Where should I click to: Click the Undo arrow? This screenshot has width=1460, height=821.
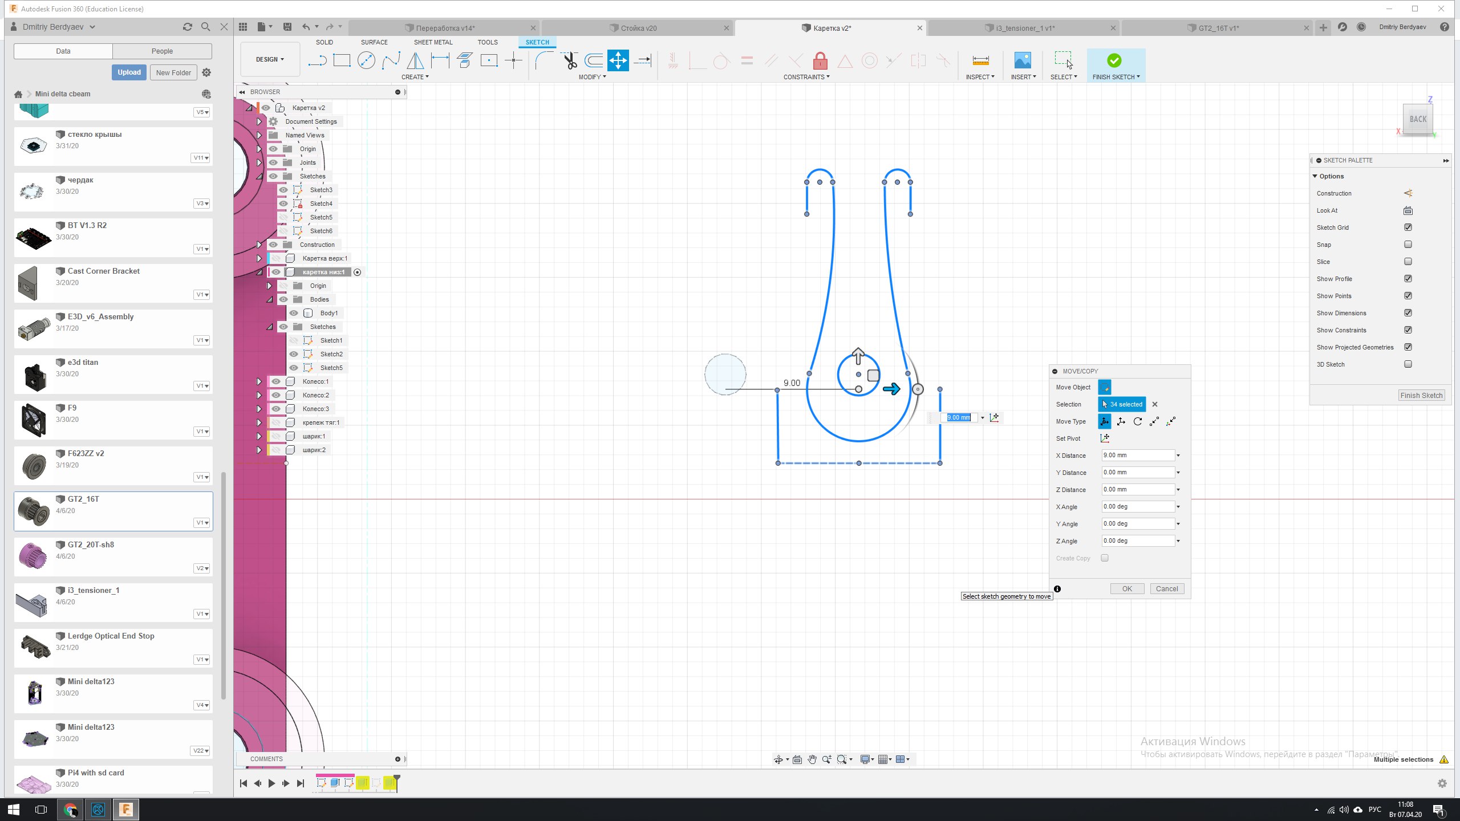tap(306, 27)
